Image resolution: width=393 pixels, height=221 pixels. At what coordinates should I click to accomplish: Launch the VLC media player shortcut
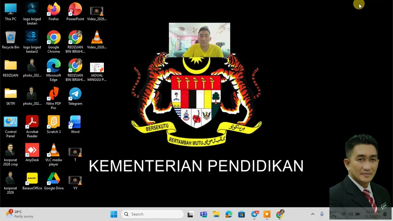pos(53,155)
